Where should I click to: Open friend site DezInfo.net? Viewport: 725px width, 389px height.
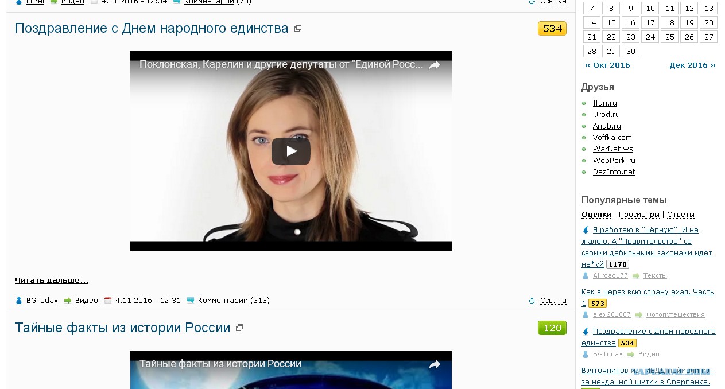614,172
